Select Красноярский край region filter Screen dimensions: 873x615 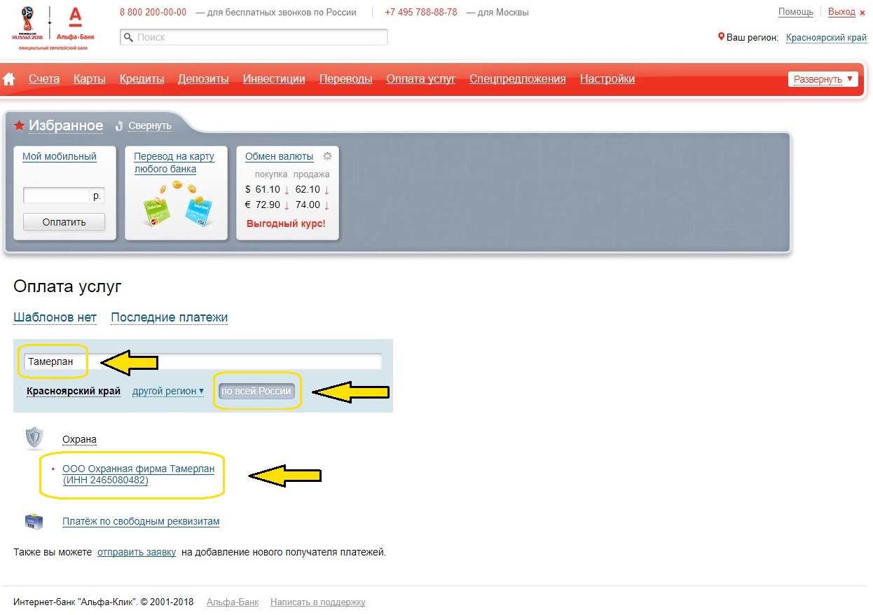74,392
